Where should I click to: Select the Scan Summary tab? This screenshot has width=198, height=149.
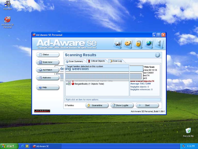pos(75,61)
